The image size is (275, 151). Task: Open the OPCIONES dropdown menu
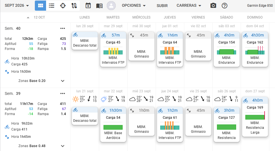(x=134, y=5)
